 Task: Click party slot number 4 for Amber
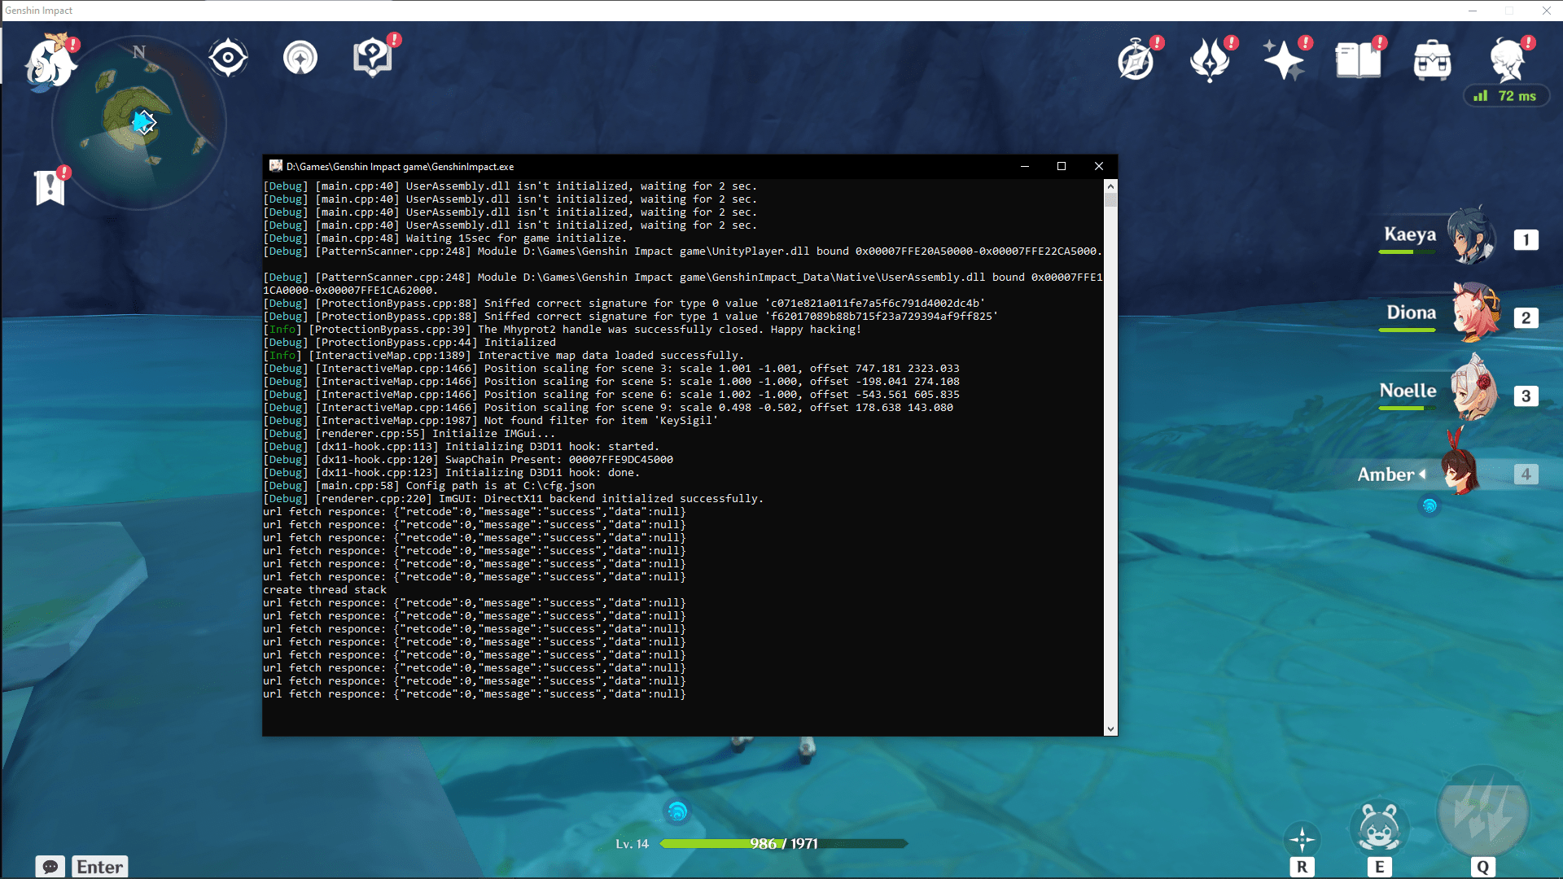1526,474
